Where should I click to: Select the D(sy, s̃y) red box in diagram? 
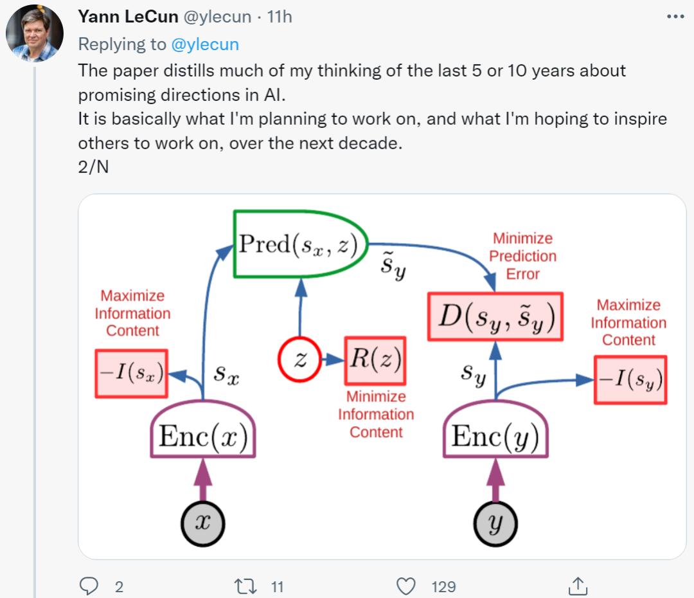pyautogui.click(x=495, y=316)
